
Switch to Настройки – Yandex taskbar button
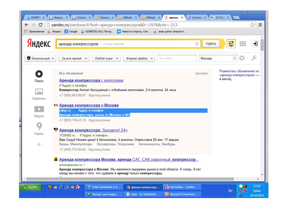(x=182, y=187)
